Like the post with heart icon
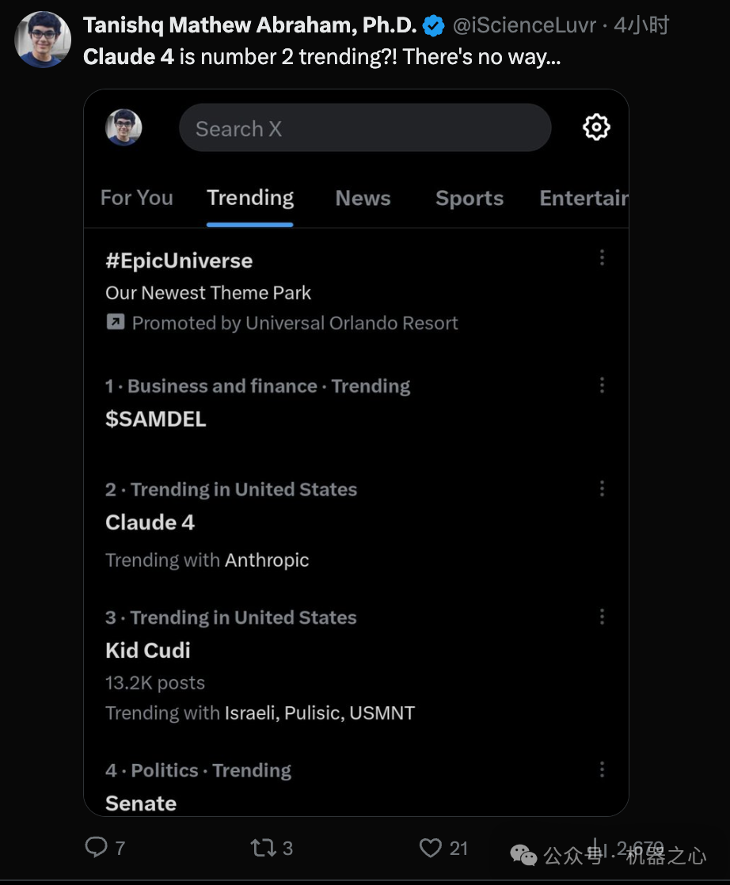Viewport: 730px width, 885px height. coord(430,847)
